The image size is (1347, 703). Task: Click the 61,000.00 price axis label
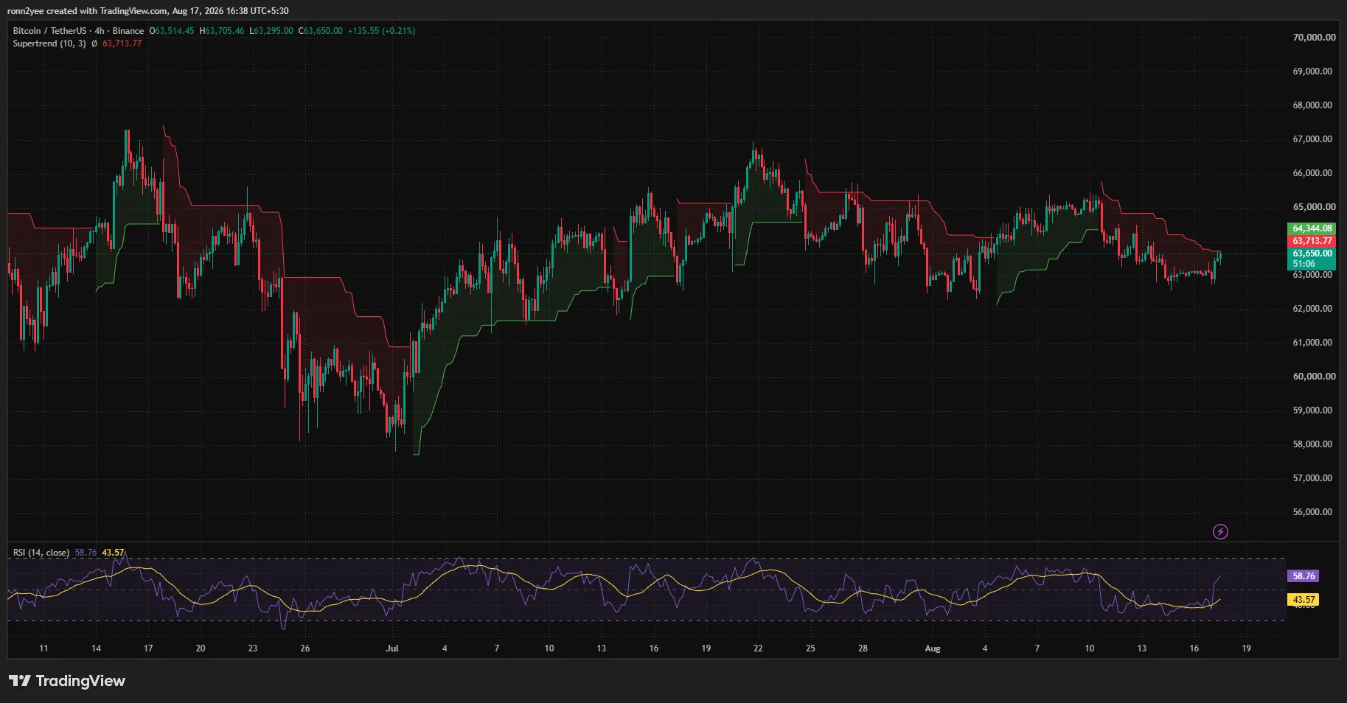pyautogui.click(x=1312, y=343)
